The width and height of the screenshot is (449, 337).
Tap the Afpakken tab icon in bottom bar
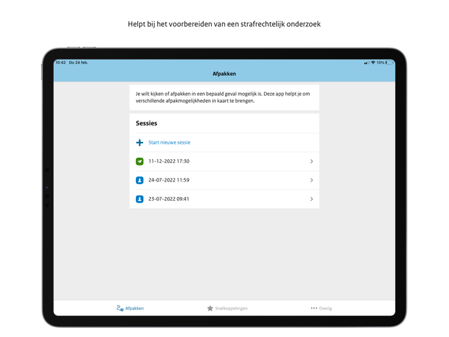(120, 308)
